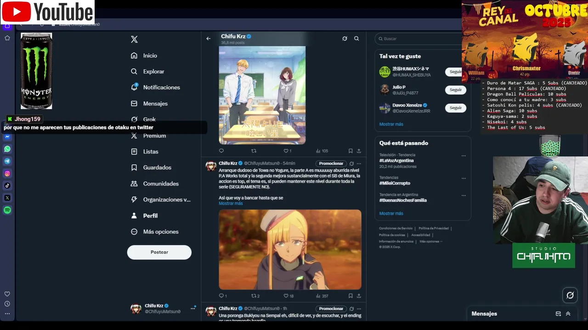Open Messenger in browser sidebar
The width and height of the screenshot is (588, 330).
click(7, 137)
